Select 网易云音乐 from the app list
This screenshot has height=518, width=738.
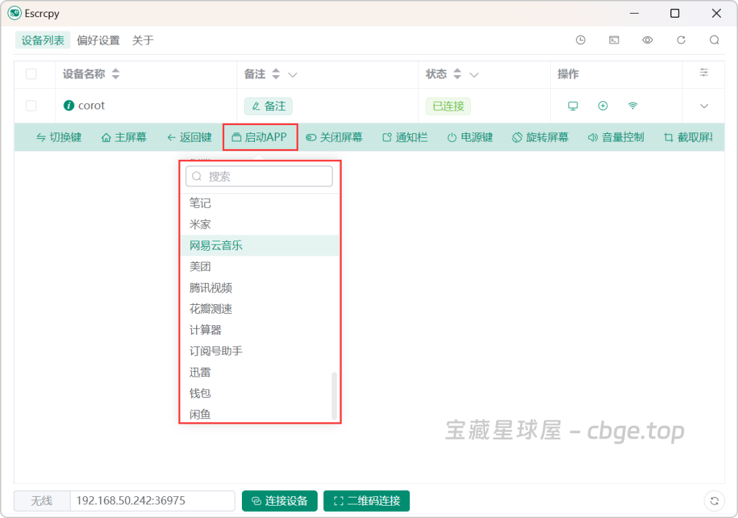[215, 245]
